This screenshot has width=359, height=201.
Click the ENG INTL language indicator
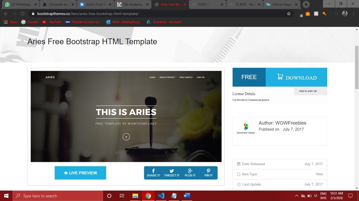point(323,196)
